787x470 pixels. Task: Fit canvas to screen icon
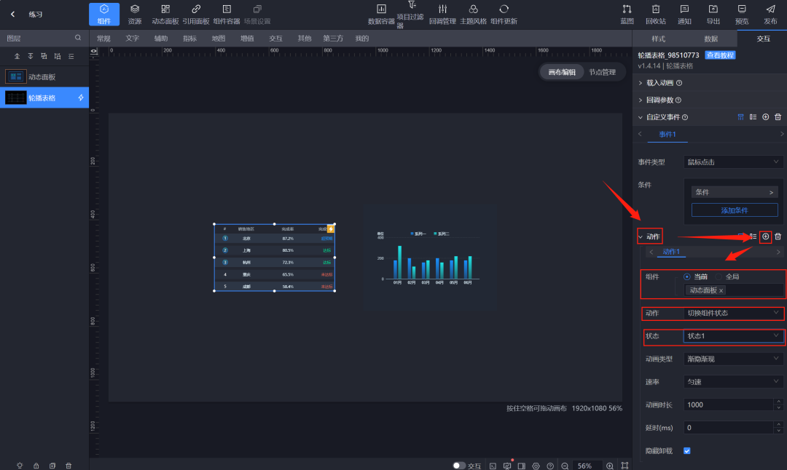pyautogui.click(x=625, y=466)
